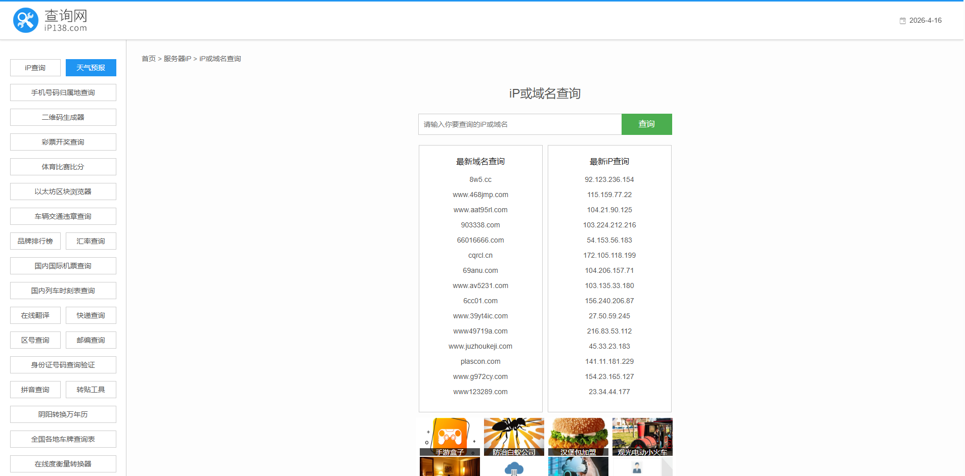Open the 以太坊区块浏览器 Ethereum explorer
The image size is (965, 476).
pos(63,192)
